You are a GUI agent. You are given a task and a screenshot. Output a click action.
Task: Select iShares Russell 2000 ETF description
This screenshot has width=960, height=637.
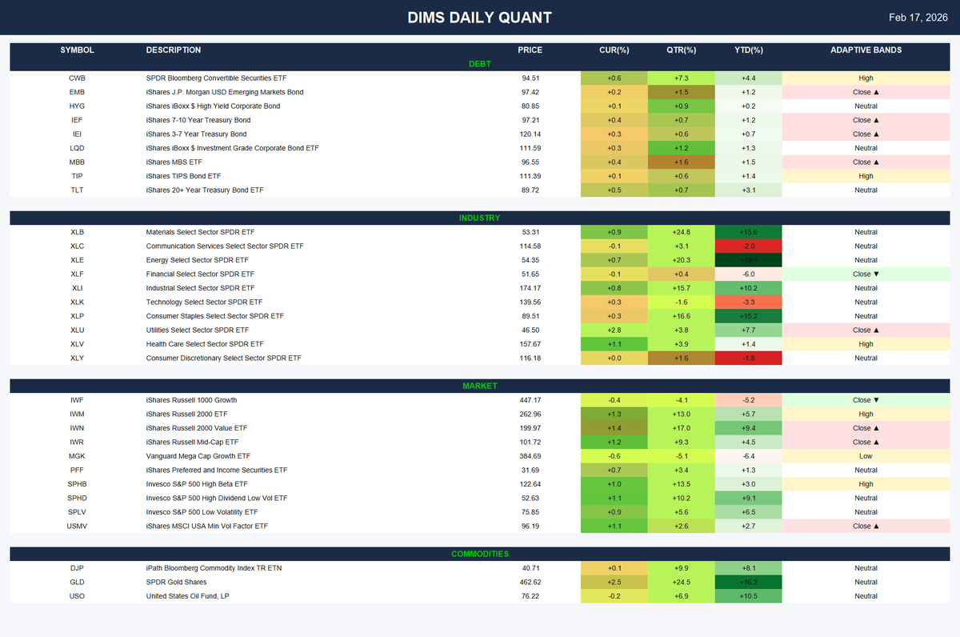pyautogui.click(x=186, y=415)
